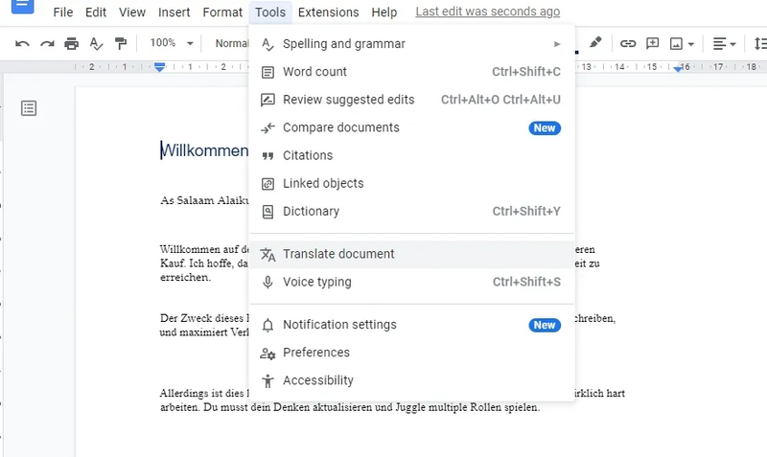Click the Undo arrow icon
The width and height of the screenshot is (767, 457).
pos(22,43)
